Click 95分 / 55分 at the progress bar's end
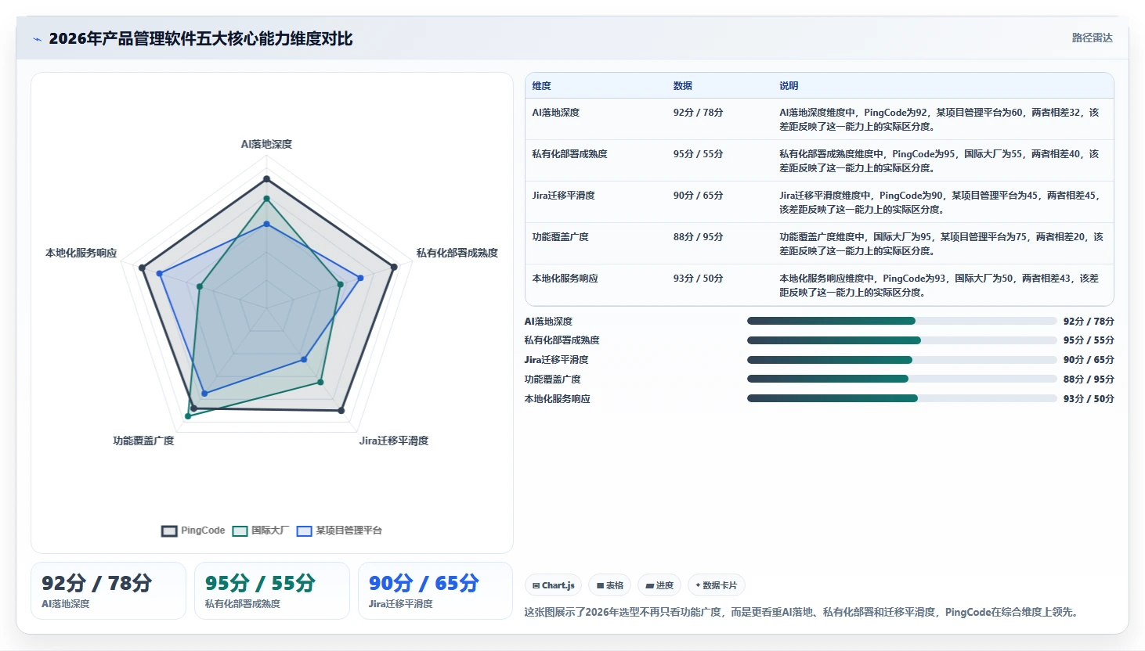This screenshot has width=1145, height=651. [x=1089, y=340]
